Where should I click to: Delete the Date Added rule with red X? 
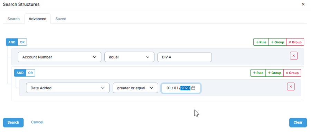pyautogui.click(x=291, y=87)
